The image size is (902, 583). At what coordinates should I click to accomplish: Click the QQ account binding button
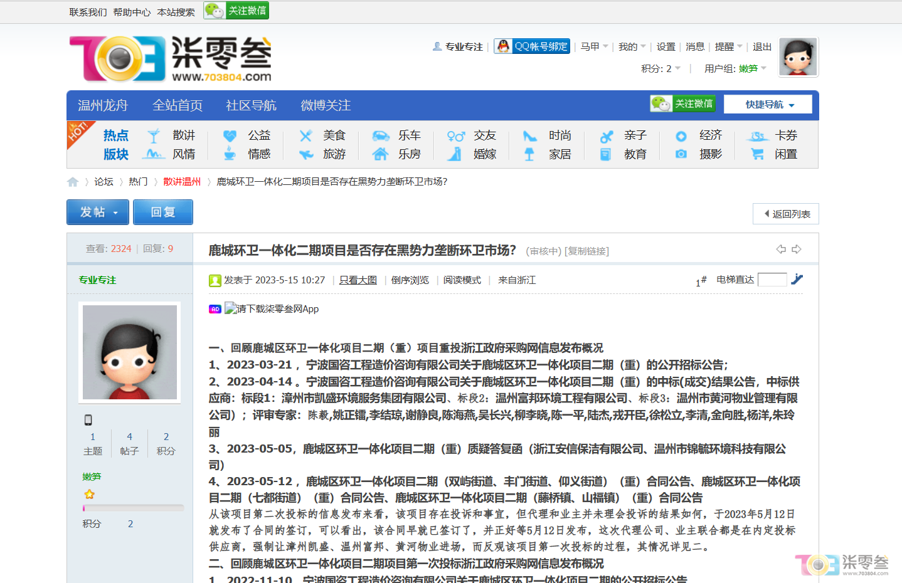click(532, 46)
